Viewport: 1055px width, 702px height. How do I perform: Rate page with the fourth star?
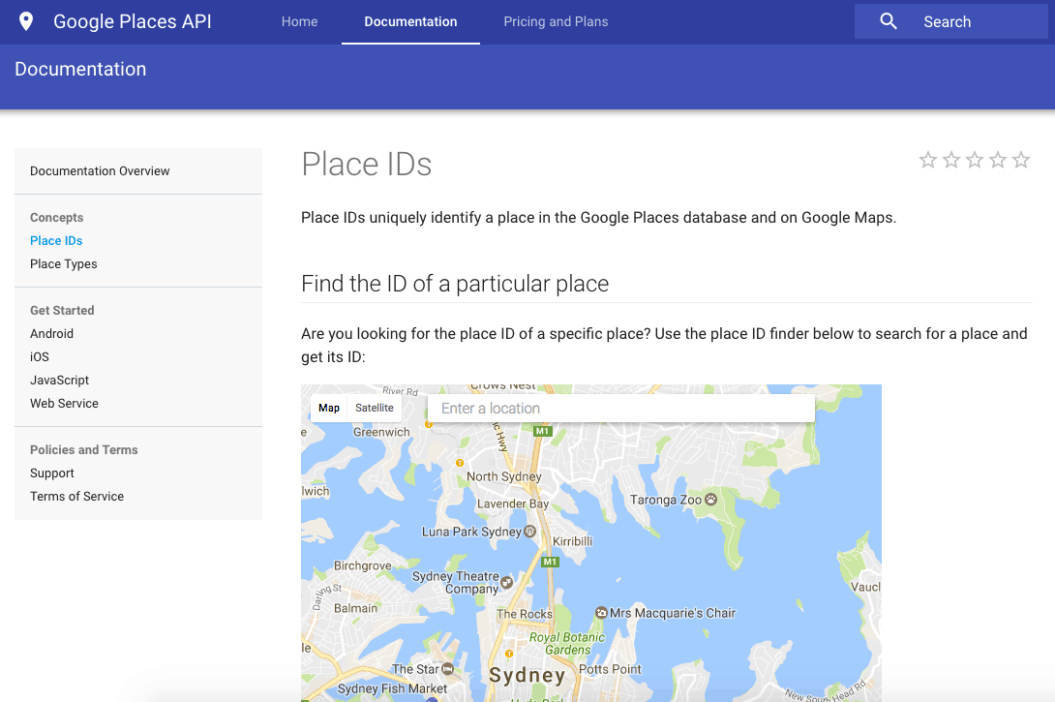coord(998,160)
